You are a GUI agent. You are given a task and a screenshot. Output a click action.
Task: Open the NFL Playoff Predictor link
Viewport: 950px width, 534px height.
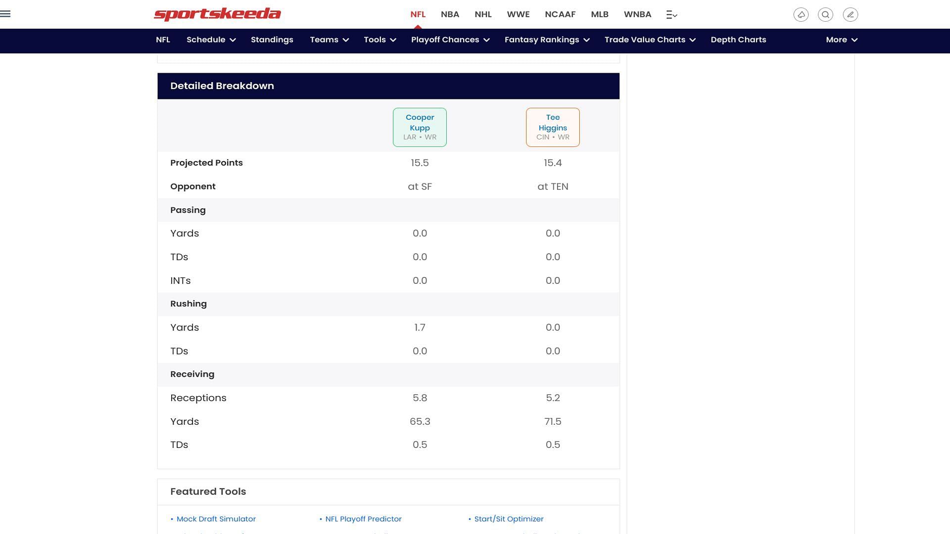[363, 519]
